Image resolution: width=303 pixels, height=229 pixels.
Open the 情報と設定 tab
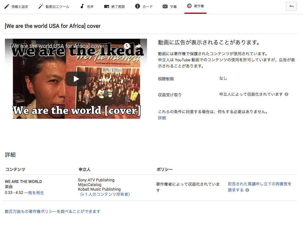coord(16,6)
